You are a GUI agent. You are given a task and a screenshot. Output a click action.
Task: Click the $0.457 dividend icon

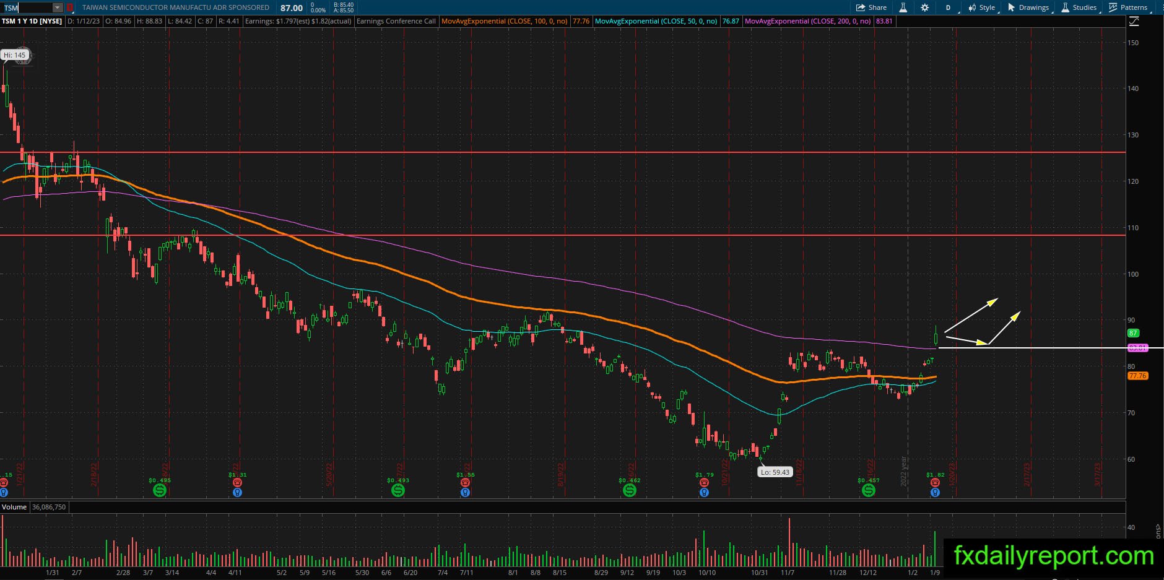click(869, 490)
